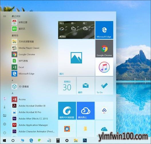Click the Power button in the Start sidebar
The height and width of the screenshot is (144, 151).
point(5,133)
